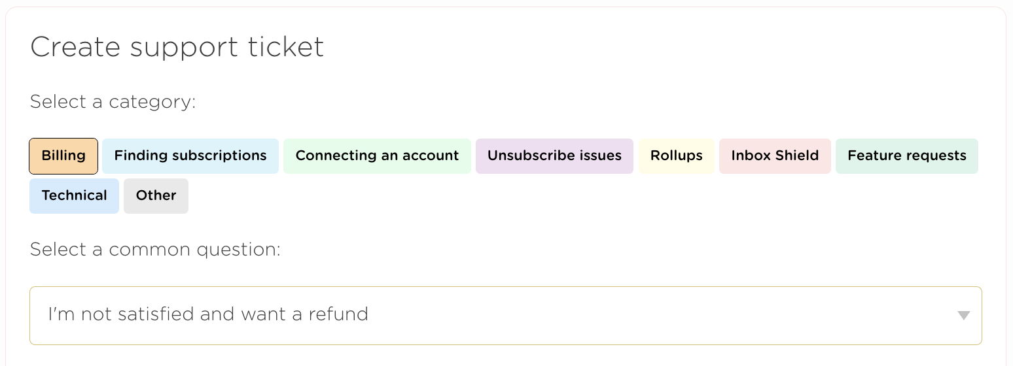Viewport: 1013px width, 366px height.
Task: Choose the purple-colored category chip
Action: click(554, 156)
